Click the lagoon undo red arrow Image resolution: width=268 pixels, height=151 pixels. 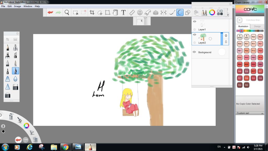(x=18, y=140)
